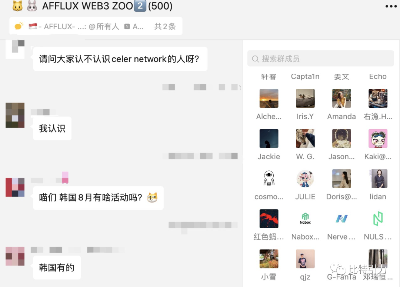Click the Nerve blue N logo

[341, 218]
